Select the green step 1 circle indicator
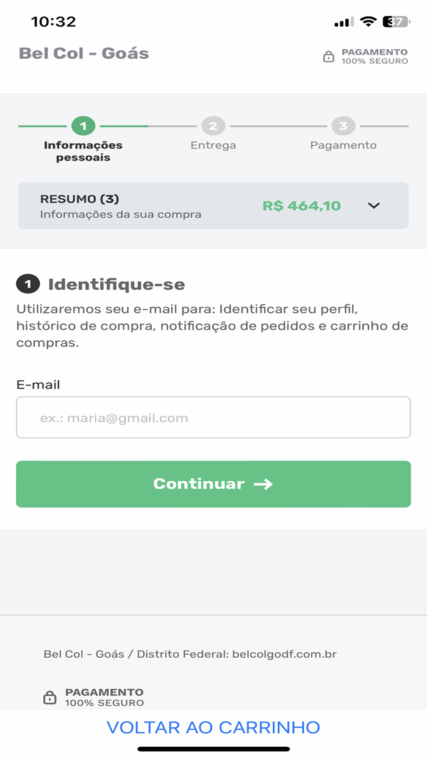Screen dimensions: 427x759 pyautogui.click(x=84, y=127)
